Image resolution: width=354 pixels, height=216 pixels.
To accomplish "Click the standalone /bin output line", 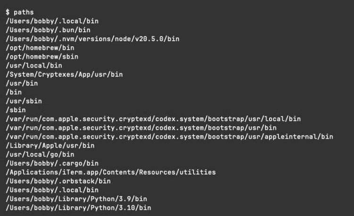I will pos(14,92).
